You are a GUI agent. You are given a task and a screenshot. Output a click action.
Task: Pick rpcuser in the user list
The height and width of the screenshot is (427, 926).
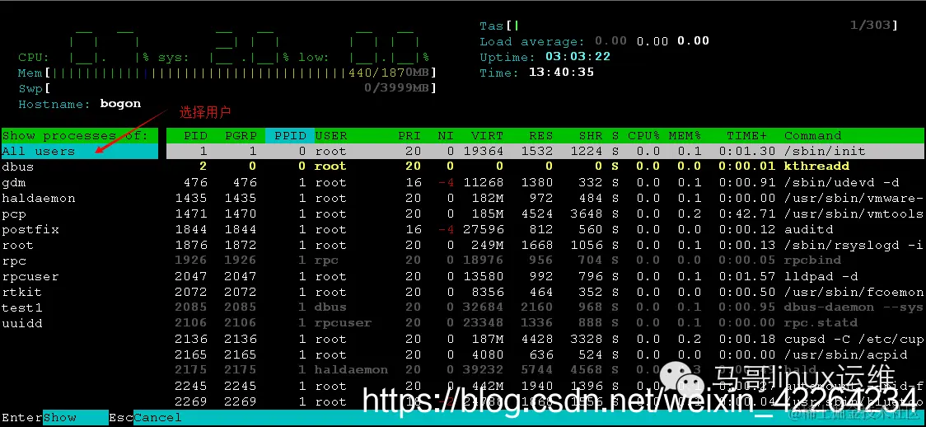tap(30, 276)
